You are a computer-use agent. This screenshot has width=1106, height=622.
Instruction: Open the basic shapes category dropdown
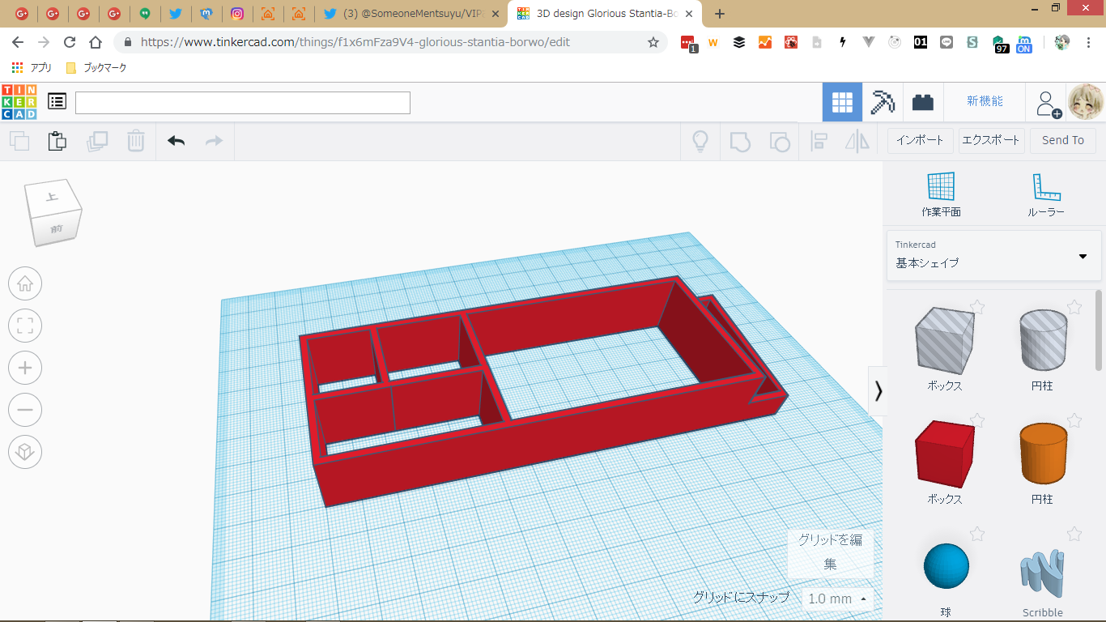[x=994, y=255]
